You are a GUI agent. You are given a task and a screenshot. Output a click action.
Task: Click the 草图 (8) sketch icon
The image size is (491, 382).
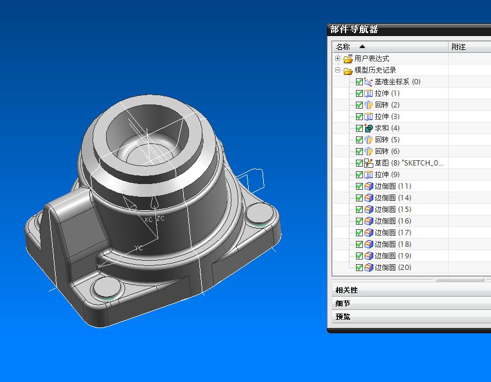pos(368,163)
